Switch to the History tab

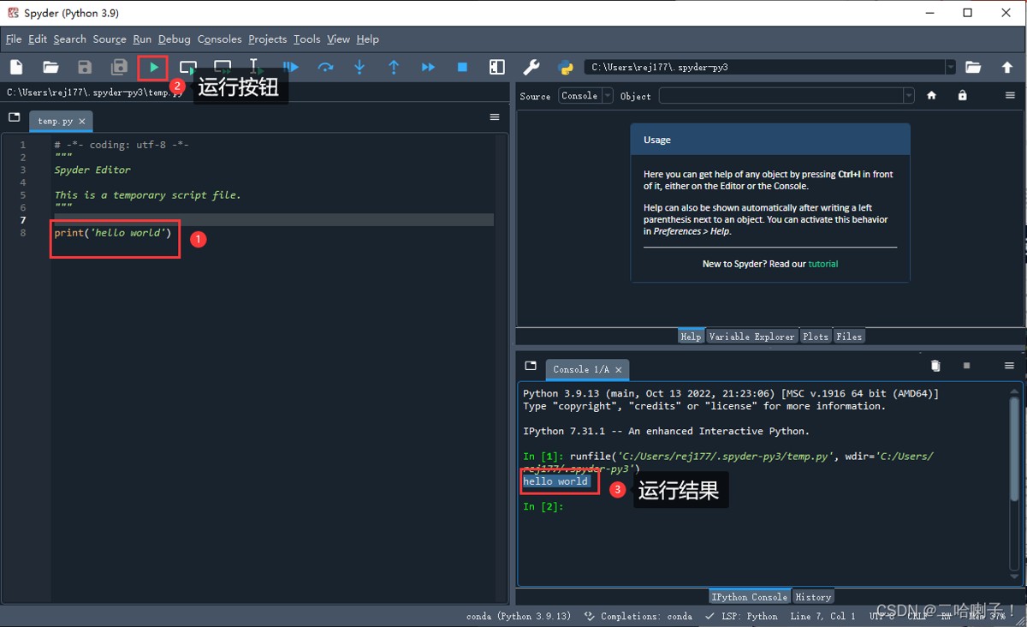(x=812, y=597)
